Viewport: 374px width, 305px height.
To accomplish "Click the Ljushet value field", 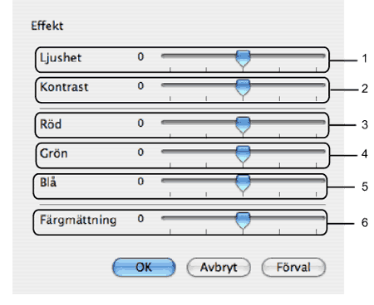I will (x=140, y=56).
